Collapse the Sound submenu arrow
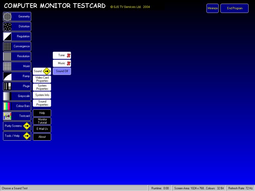Viewport: 255px width, 191px height. pyautogui.click(x=46, y=71)
